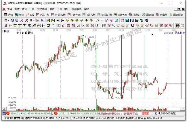Viewport: 187px width, 122px height.
Task: Click yellow diamond with right arrow
Action: pos(72,20)
